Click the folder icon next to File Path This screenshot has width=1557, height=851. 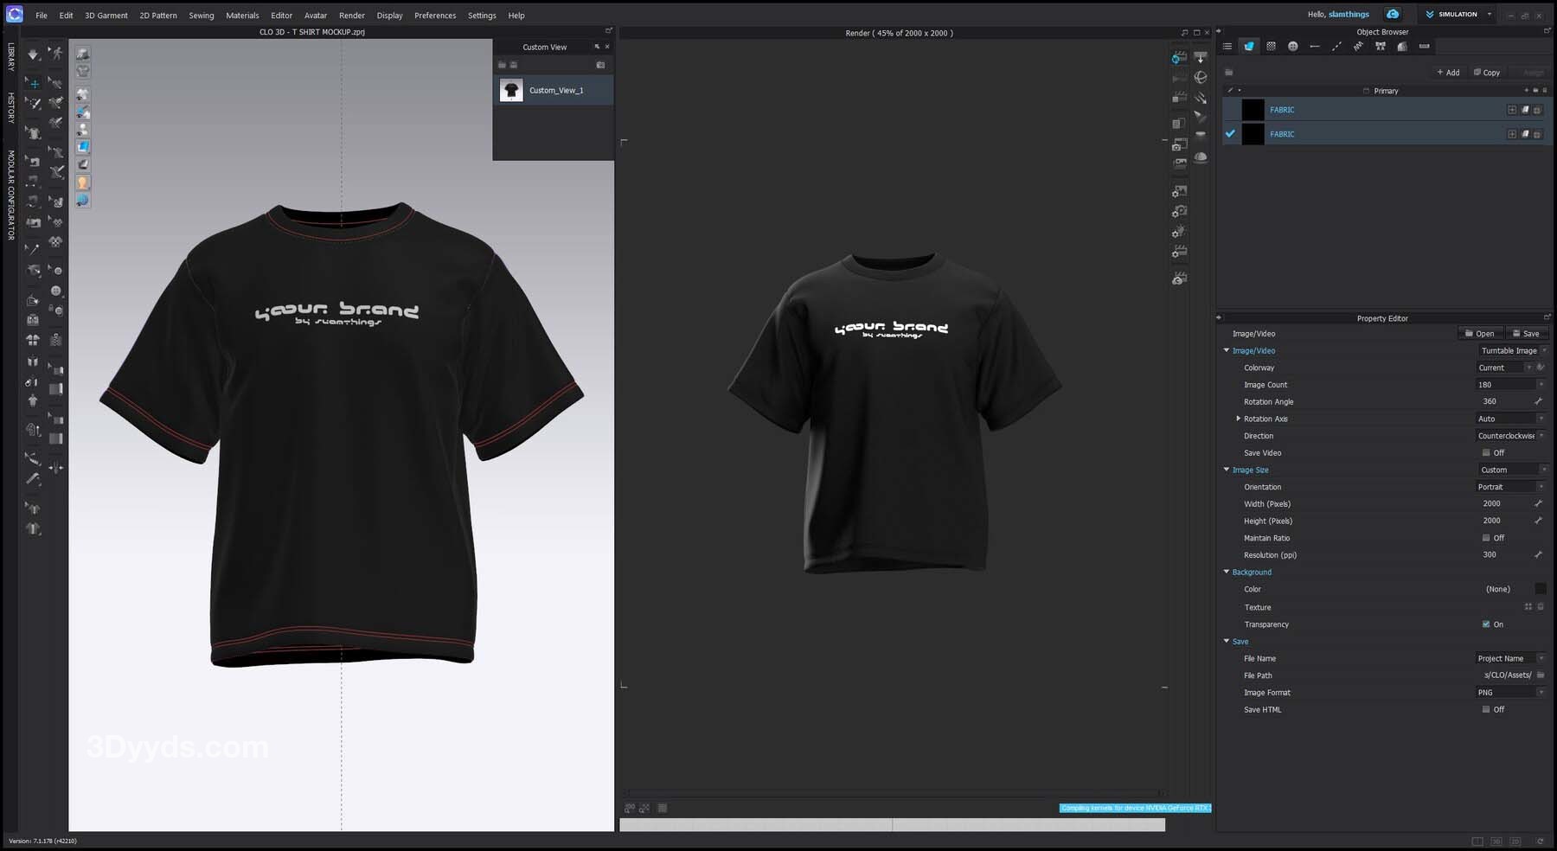click(x=1541, y=675)
